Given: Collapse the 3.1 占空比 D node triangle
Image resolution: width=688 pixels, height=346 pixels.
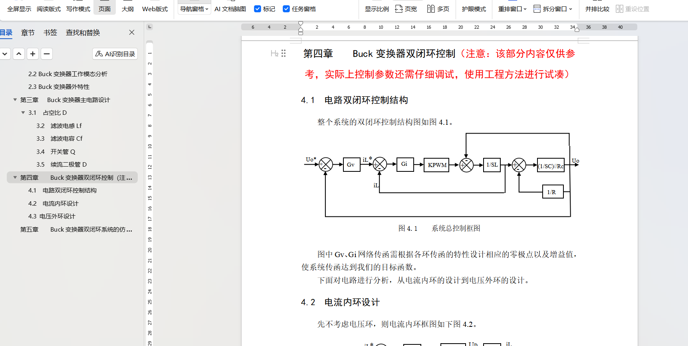Looking at the screenshot, I should (23, 113).
